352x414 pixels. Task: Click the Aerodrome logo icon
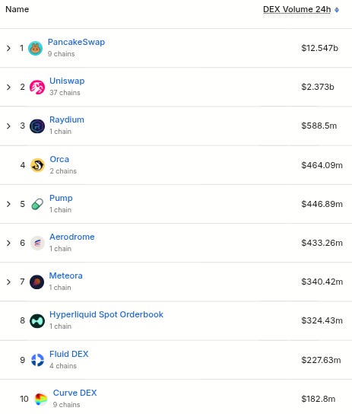pyautogui.click(x=37, y=243)
